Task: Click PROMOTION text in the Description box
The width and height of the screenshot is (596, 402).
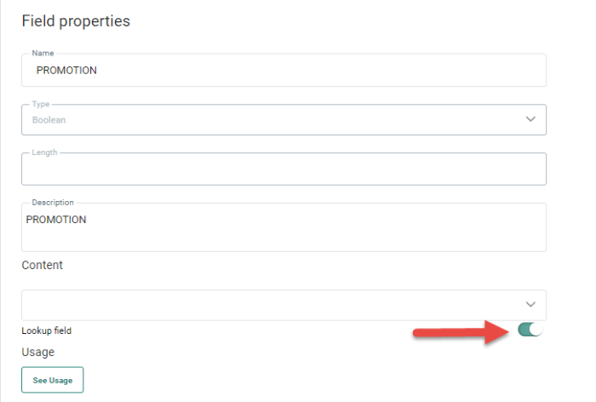Action: click(x=56, y=220)
